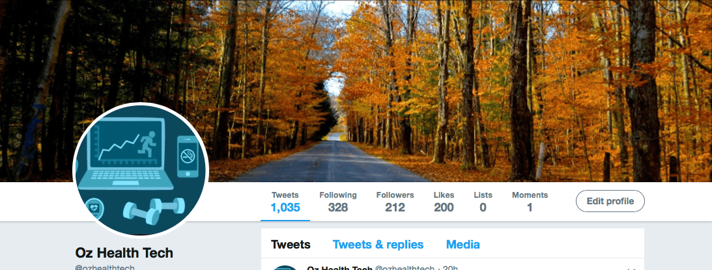Viewport: 712px width, 270px height.
Task: Open the Edit profile button
Action: coord(610,201)
